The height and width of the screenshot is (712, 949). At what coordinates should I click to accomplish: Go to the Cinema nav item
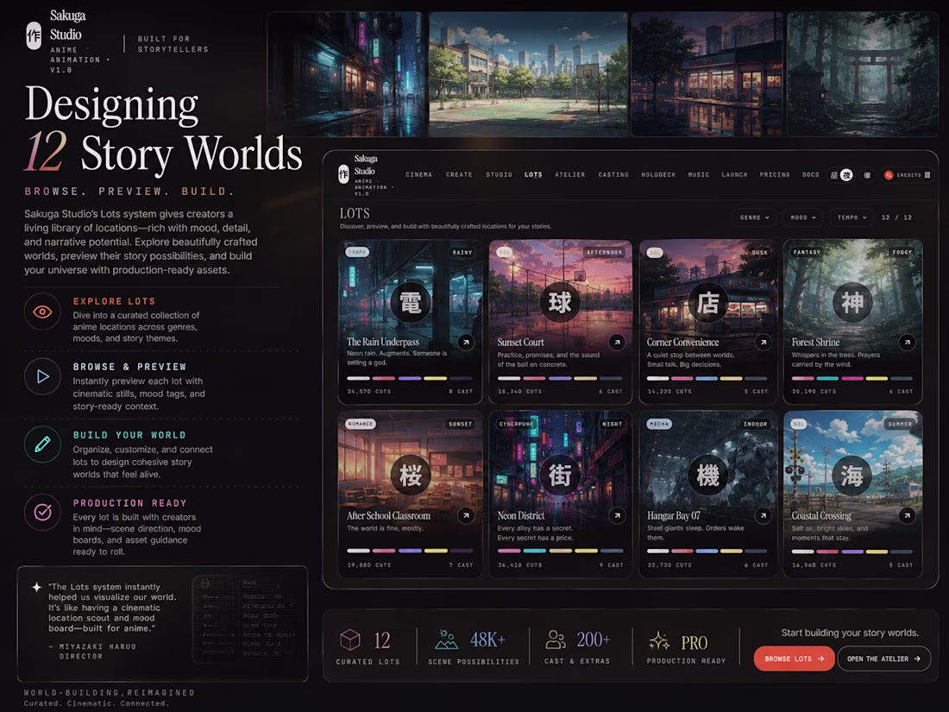pos(418,175)
